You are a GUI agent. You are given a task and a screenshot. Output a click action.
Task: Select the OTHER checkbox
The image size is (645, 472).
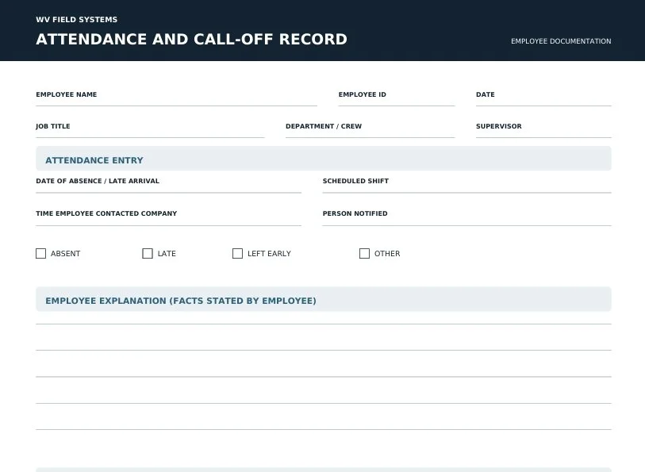tap(364, 254)
